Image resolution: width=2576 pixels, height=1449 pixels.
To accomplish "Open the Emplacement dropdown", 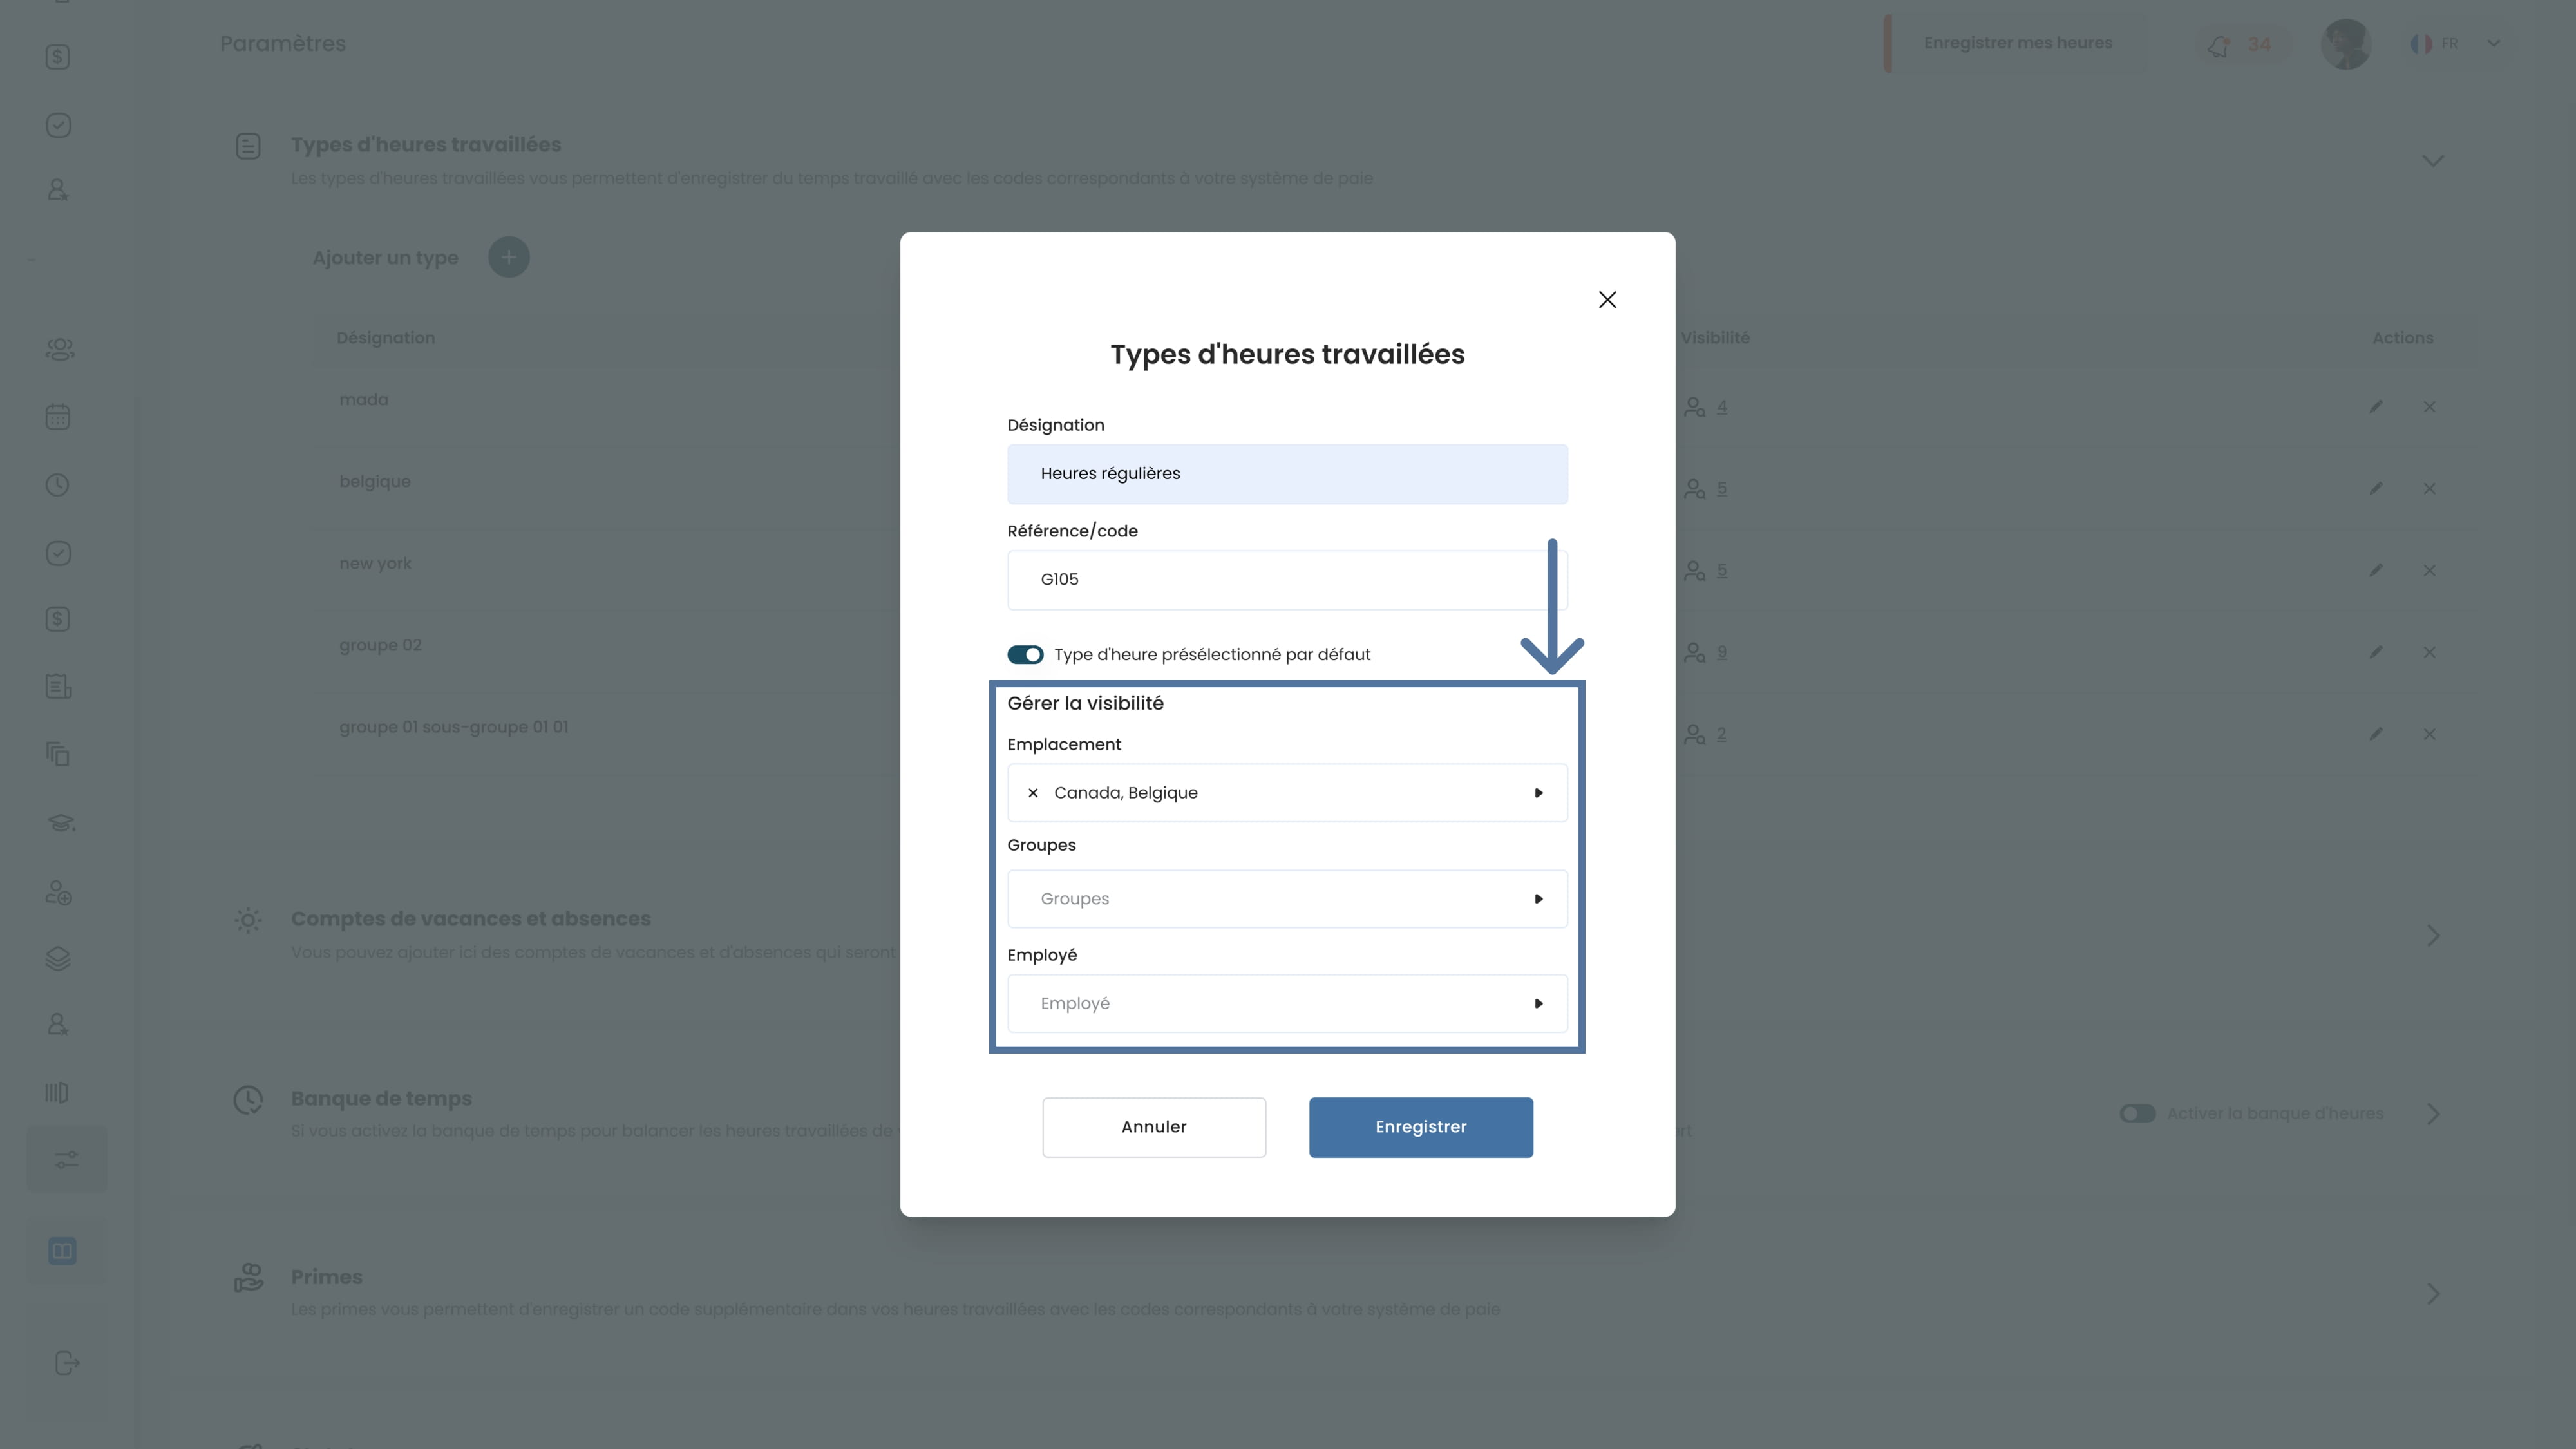I will (x=1538, y=793).
